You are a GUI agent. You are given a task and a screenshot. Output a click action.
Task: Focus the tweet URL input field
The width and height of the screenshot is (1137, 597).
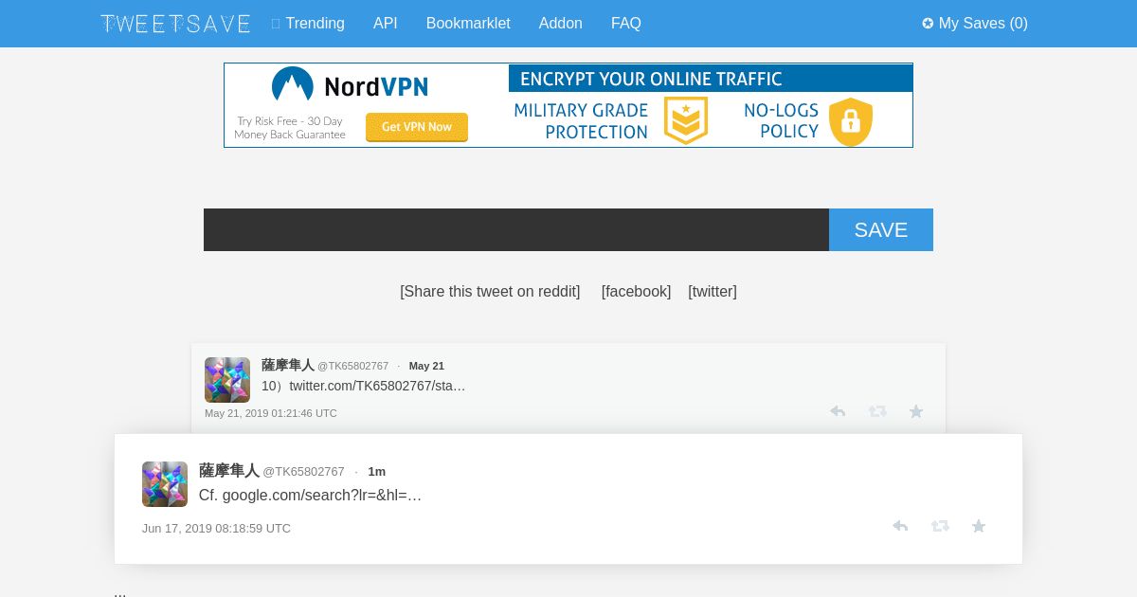(516, 230)
